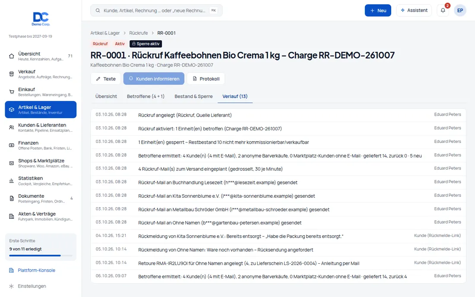
Task: Click the plus icon on Neu button
Action: (x=372, y=11)
